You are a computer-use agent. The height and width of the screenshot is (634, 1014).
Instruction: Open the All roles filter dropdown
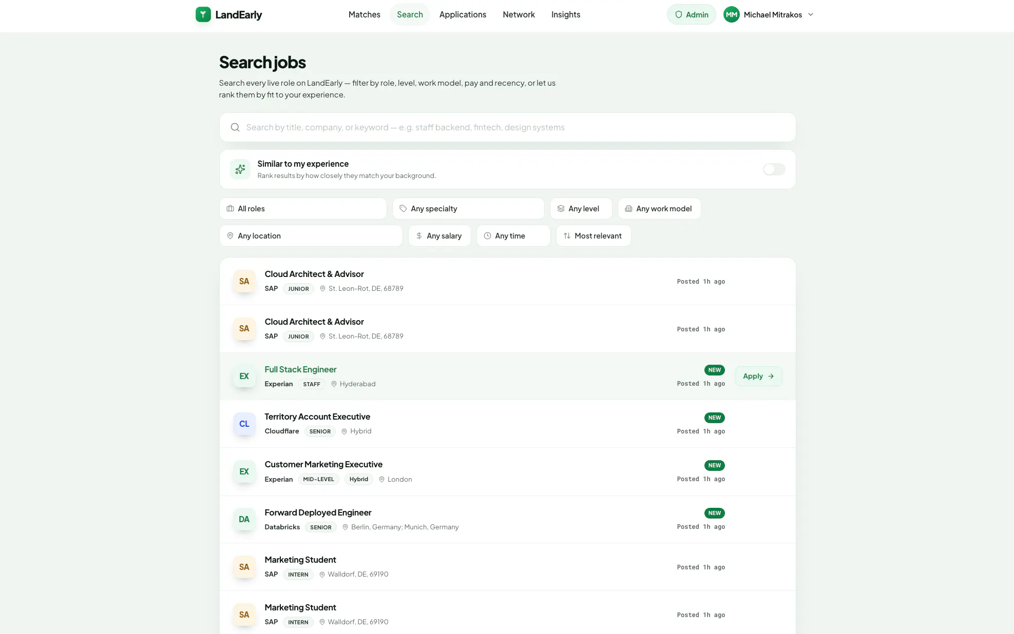[x=303, y=209]
